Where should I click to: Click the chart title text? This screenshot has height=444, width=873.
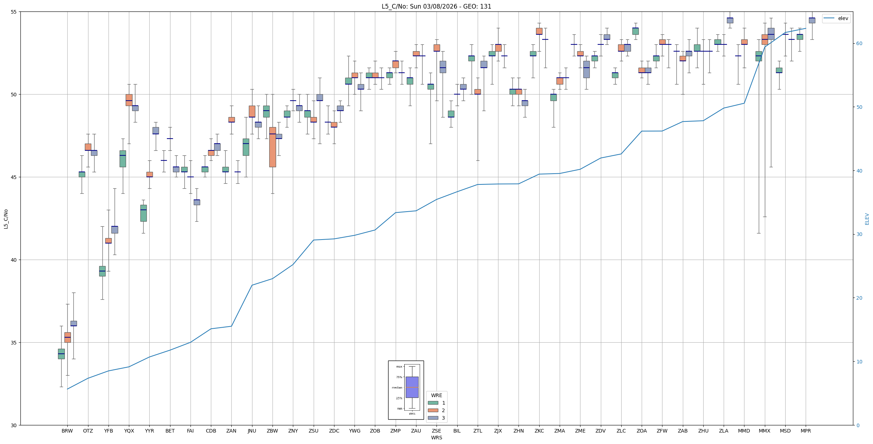tap(436, 6)
